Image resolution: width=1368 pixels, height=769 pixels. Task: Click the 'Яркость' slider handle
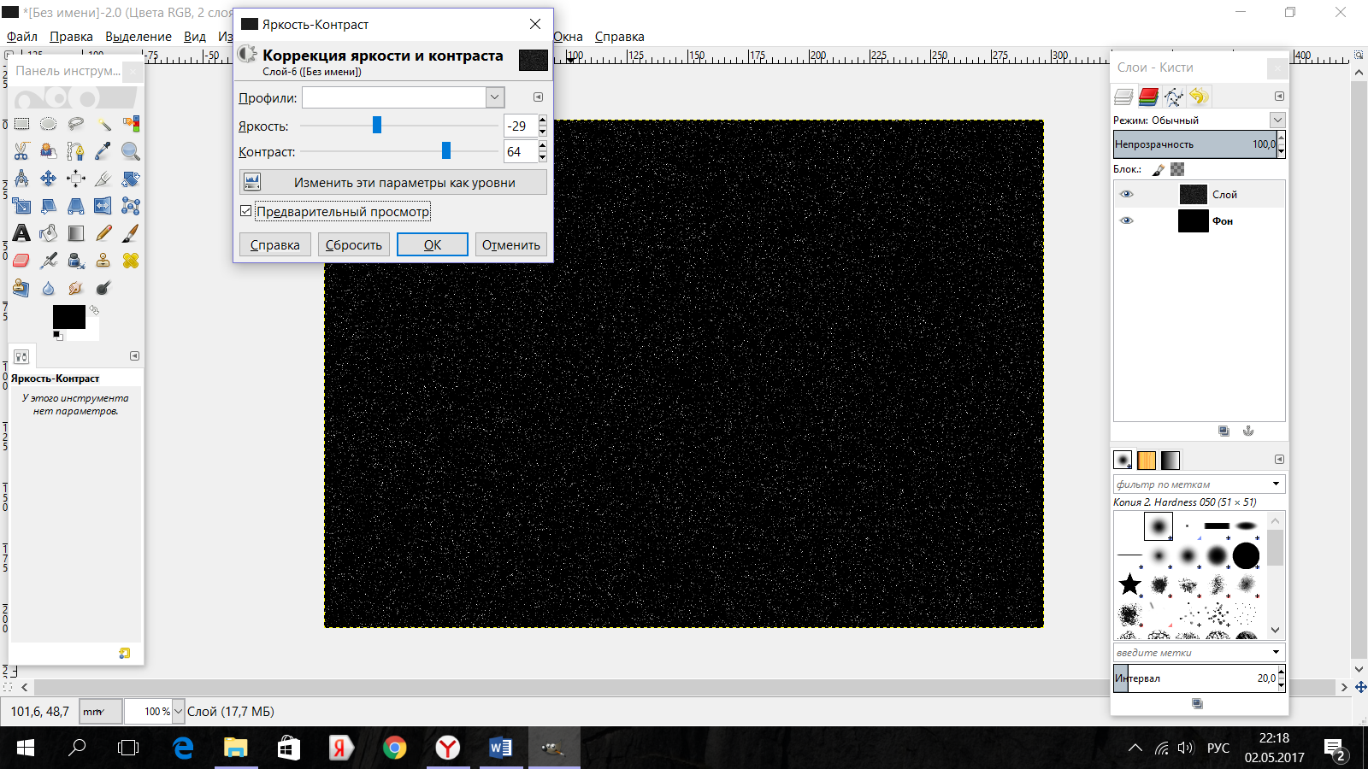tap(377, 126)
